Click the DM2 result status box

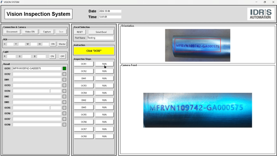64,97
